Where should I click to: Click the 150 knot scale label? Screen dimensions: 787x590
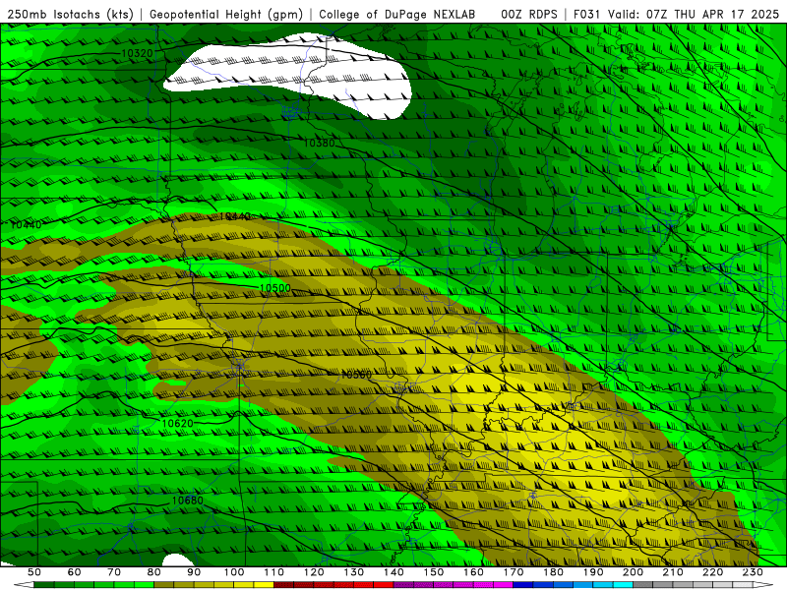434,572
